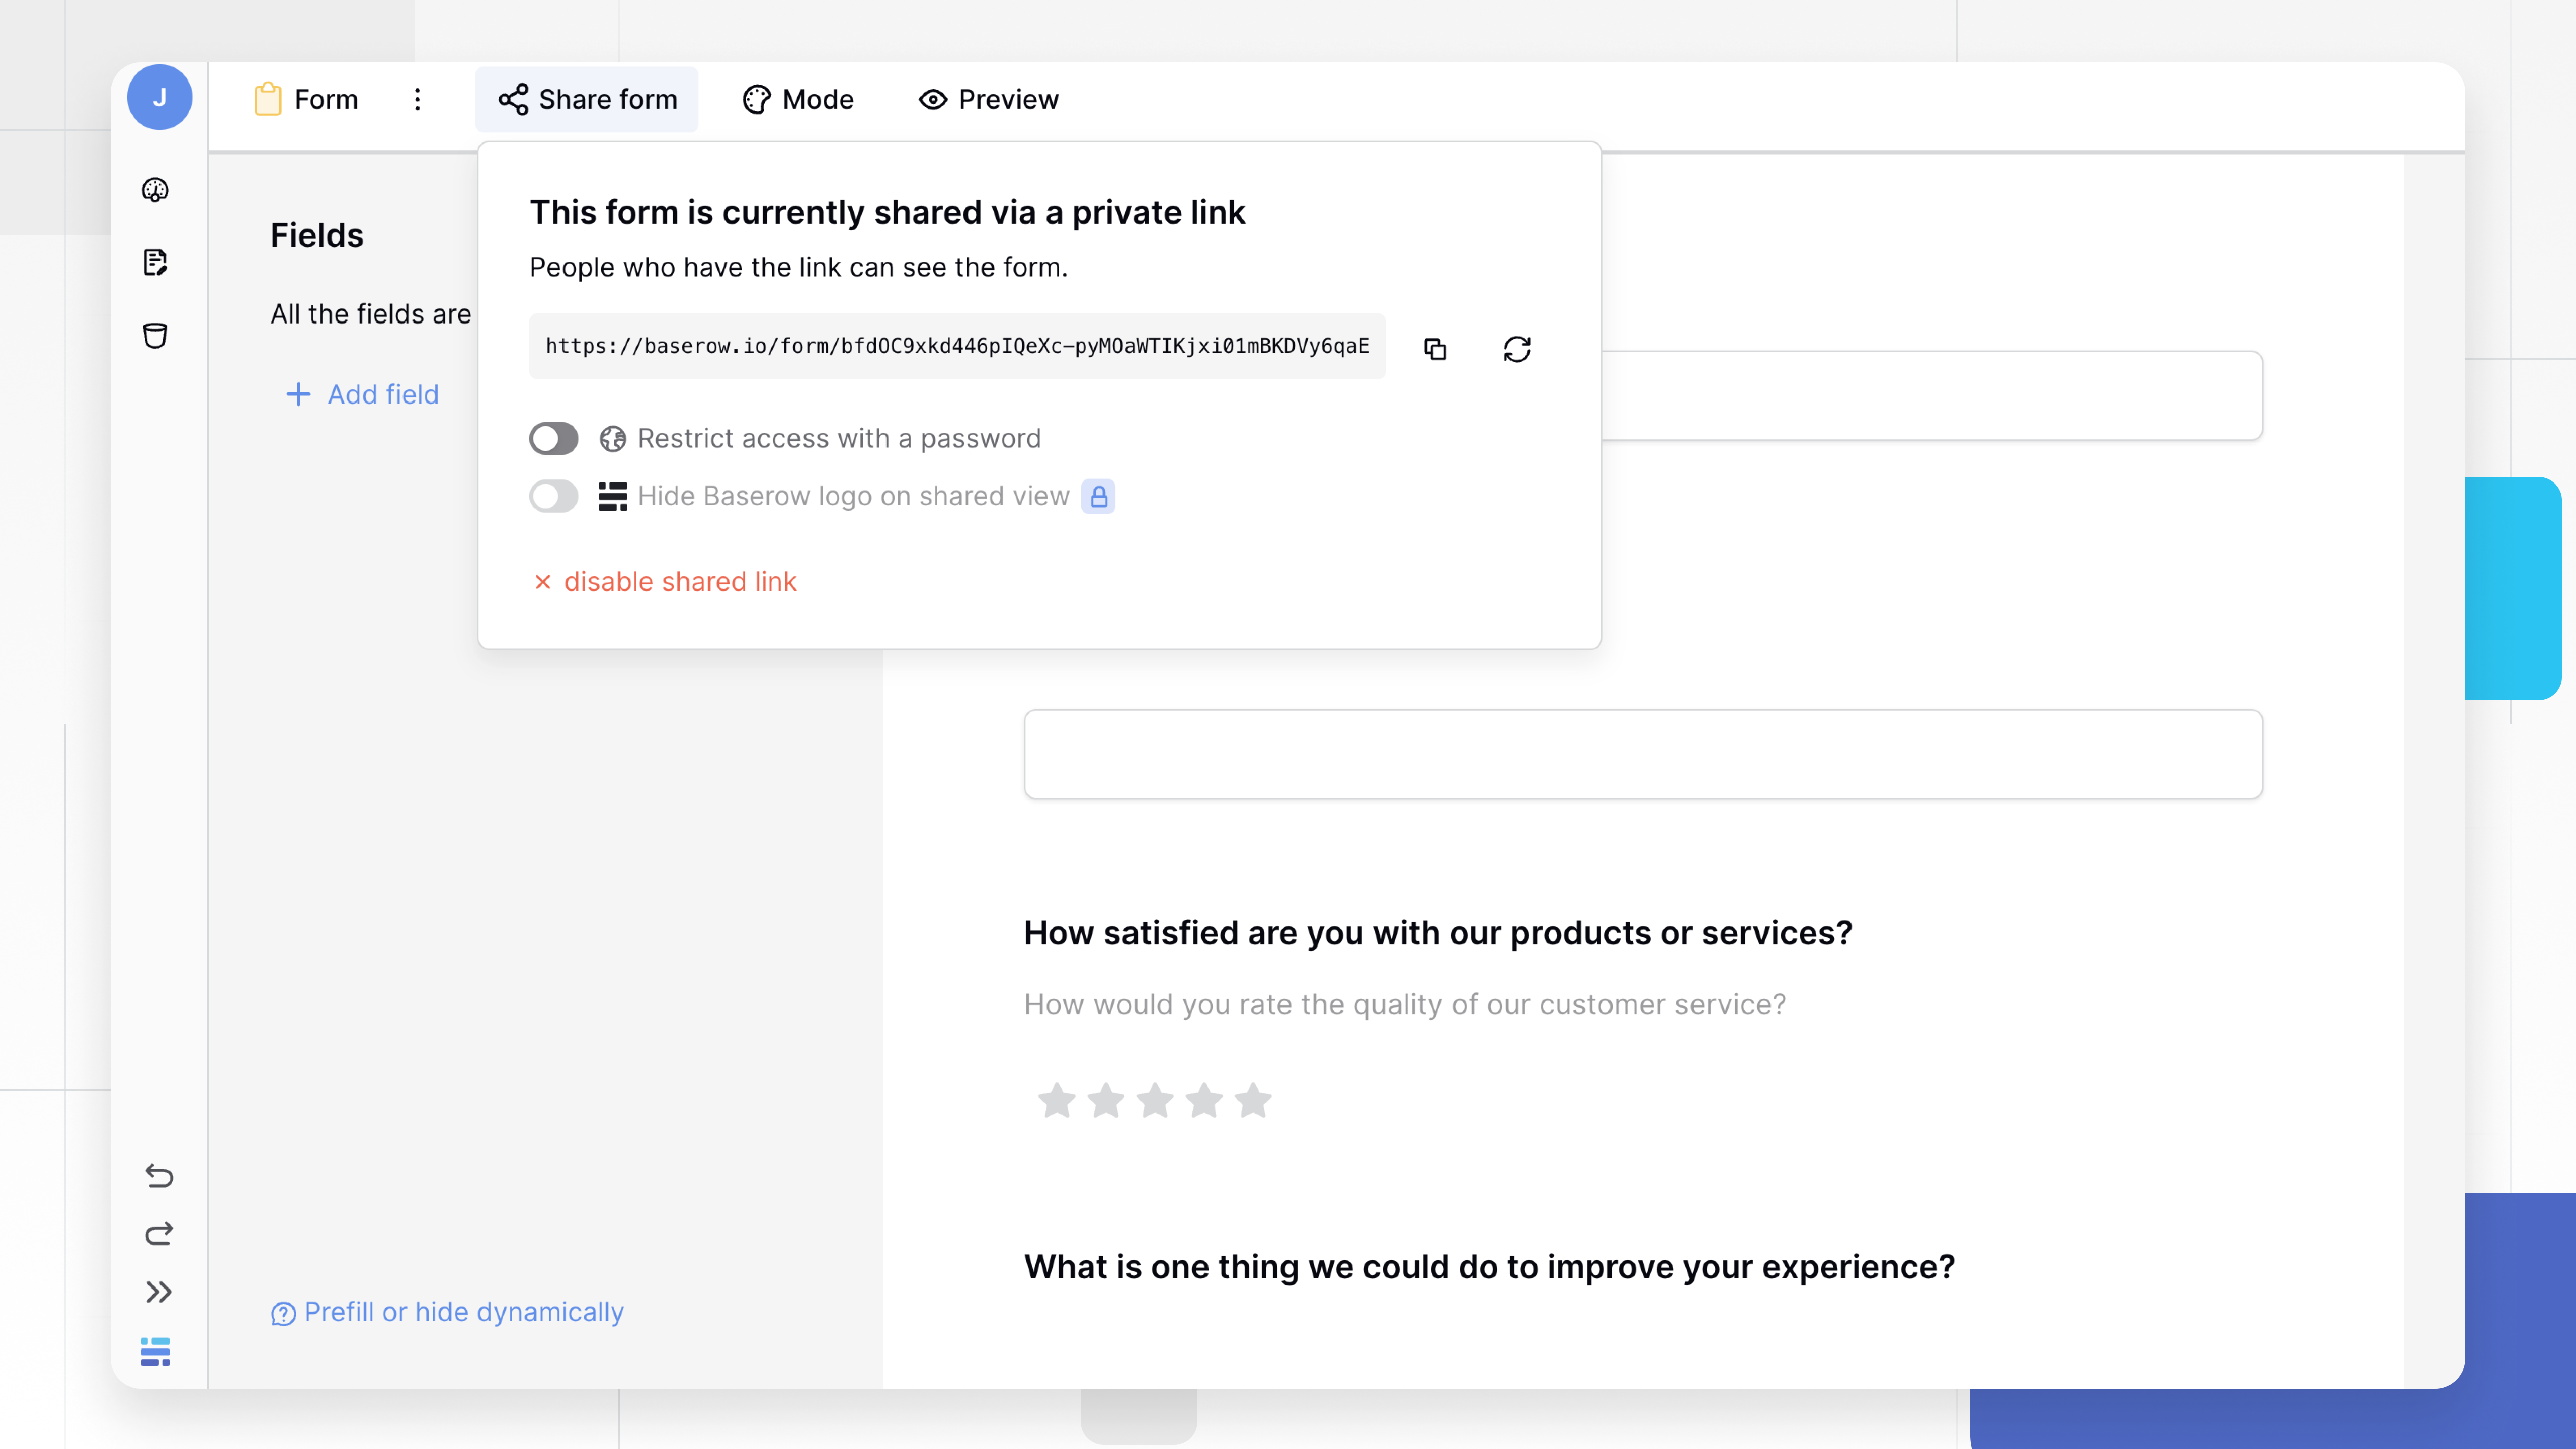Open the form view three-dot menu
Viewport: 2576px width, 1449px height.
(x=417, y=99)
